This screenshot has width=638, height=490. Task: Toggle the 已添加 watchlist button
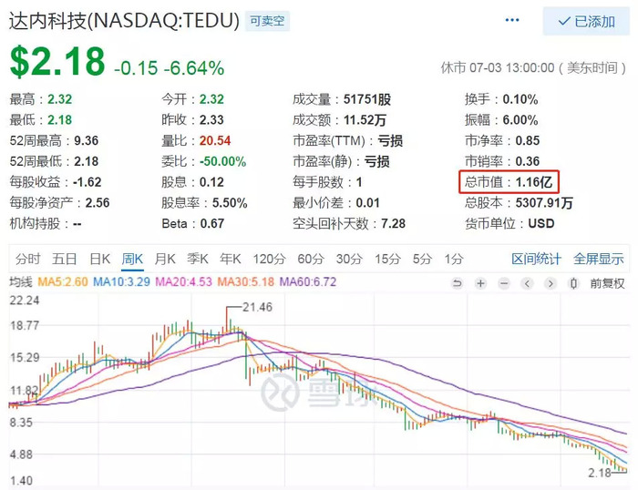coord(586,21)
